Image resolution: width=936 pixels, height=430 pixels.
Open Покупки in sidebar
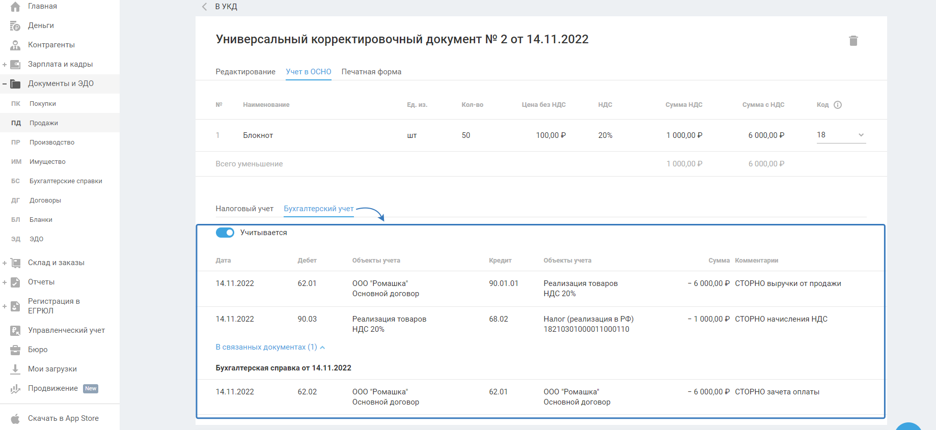point(43,104)
